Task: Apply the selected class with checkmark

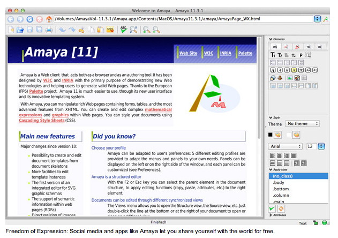Action: click(272, 209)
